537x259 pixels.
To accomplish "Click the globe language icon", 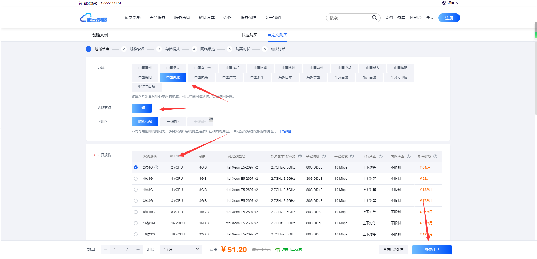I will (444, 3).
